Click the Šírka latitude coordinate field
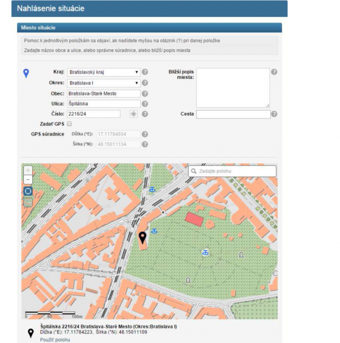 click(118, 145)
